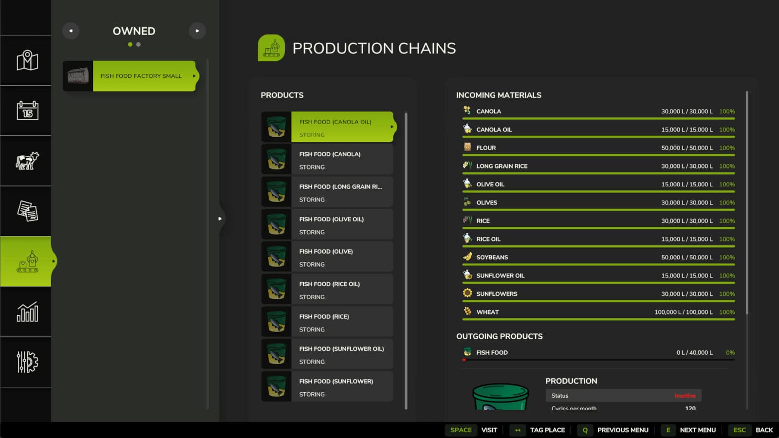Select the second page indicator dot
779x438 pixels.
[139, 44]
